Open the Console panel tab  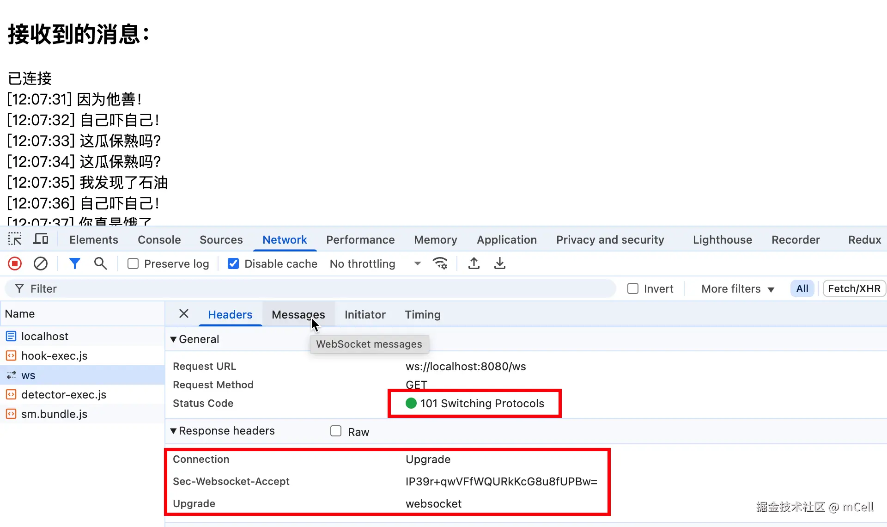159,239
